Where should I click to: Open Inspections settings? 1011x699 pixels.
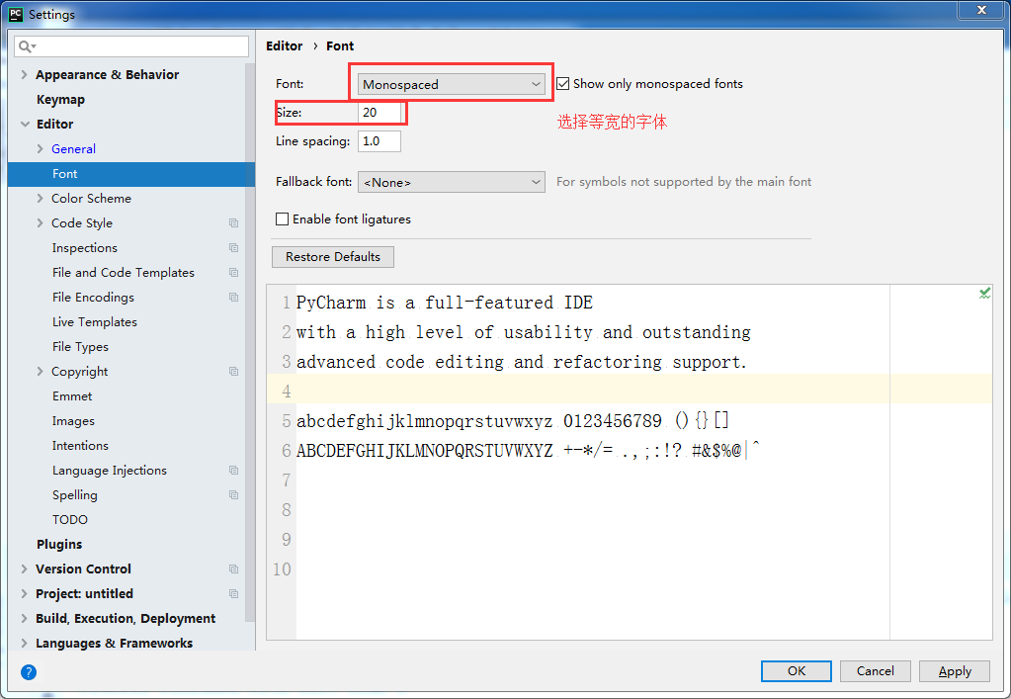[x=84, y=247]
